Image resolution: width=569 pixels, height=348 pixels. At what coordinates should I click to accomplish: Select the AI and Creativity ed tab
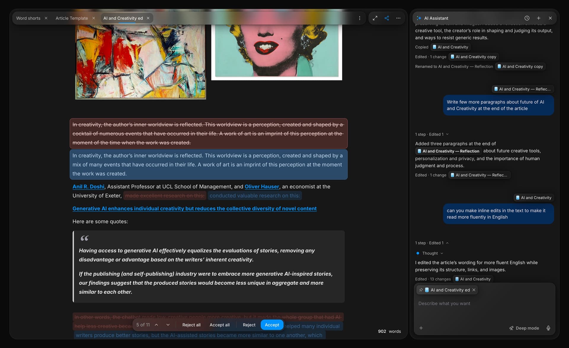pos(123,18)
